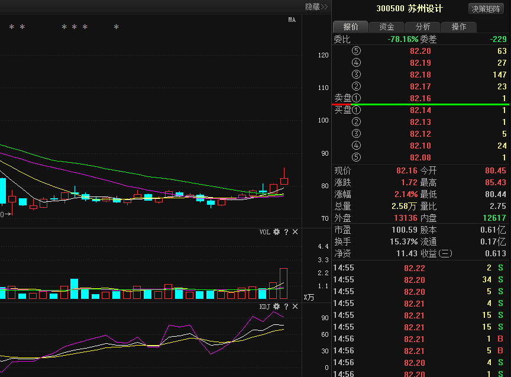This screenshot has width=511, height=377.
Task: Switch to the 资金 tab
Action: 387,27
